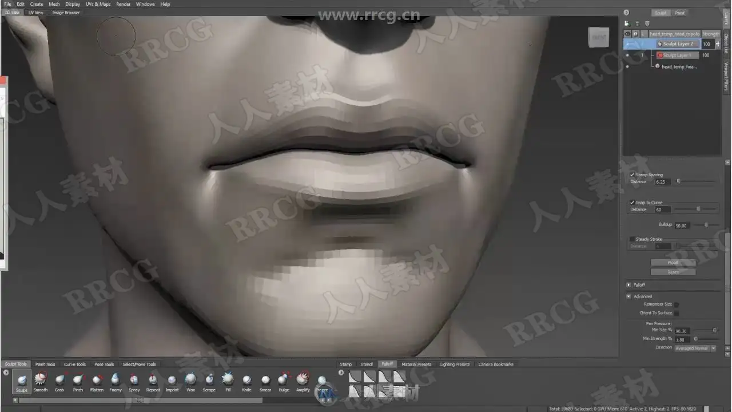Screen dimensions: 732x412
Task: Click the round arrow icon atop right panel
Action: coord(626,12)
